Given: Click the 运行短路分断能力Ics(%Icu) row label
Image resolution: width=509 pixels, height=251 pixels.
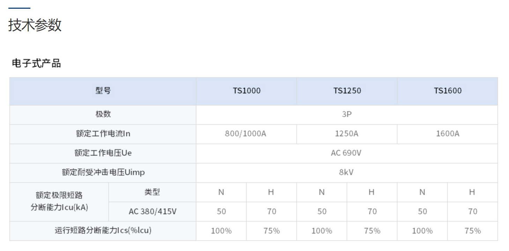Looking at the screenshot, I should click(103, 230).
